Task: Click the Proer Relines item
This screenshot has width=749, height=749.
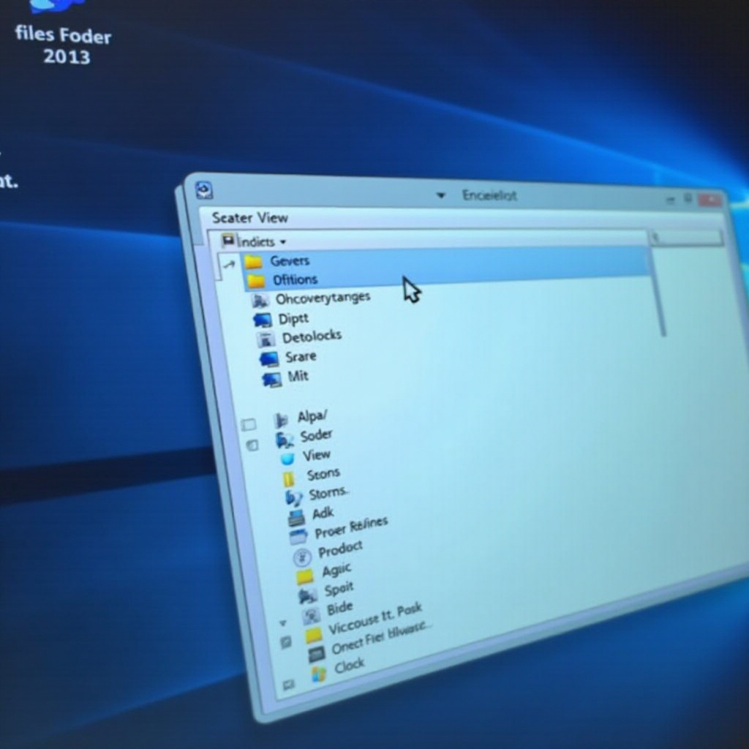Action: [x=351, y=528]
